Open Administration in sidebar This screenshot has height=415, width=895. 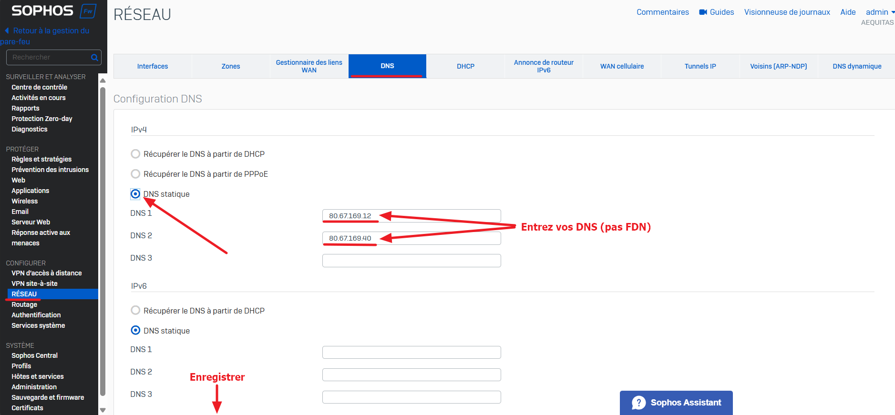[34, 387]
